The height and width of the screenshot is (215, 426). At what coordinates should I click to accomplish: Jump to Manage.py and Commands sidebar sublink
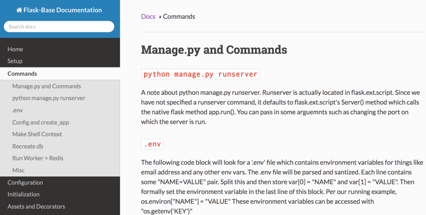pos(46,86)
